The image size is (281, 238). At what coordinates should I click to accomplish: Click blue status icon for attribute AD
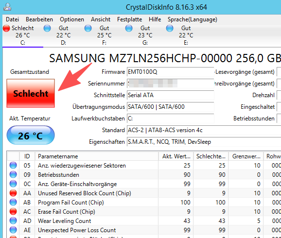13,221
